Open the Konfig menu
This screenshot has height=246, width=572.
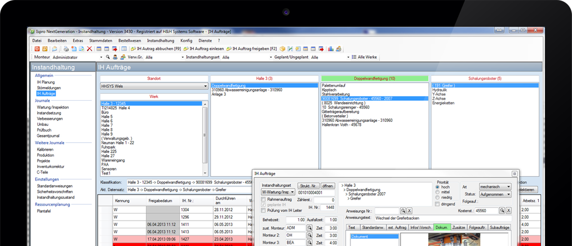pyautogui.click(x=186, y=40)
